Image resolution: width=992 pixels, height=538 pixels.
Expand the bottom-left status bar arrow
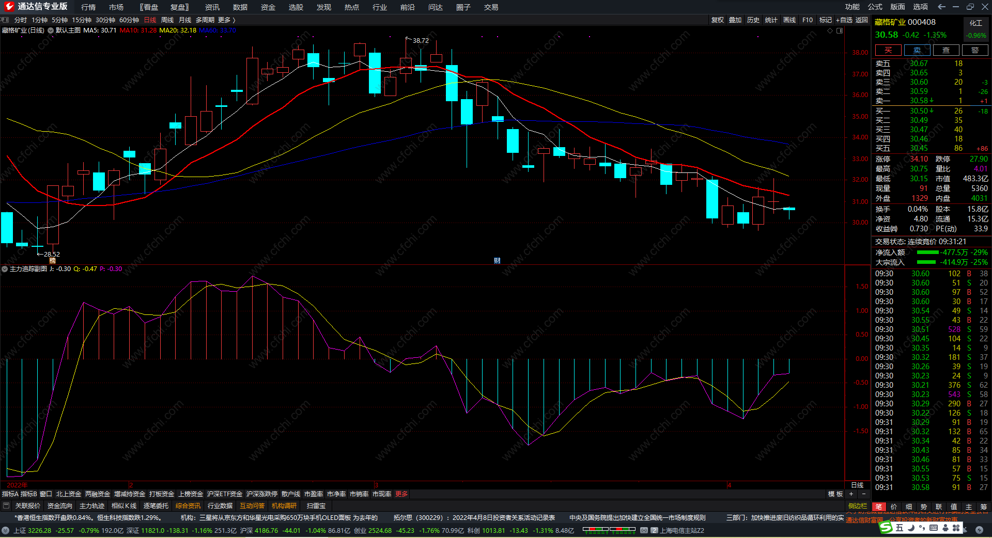(x=5, y=530)
